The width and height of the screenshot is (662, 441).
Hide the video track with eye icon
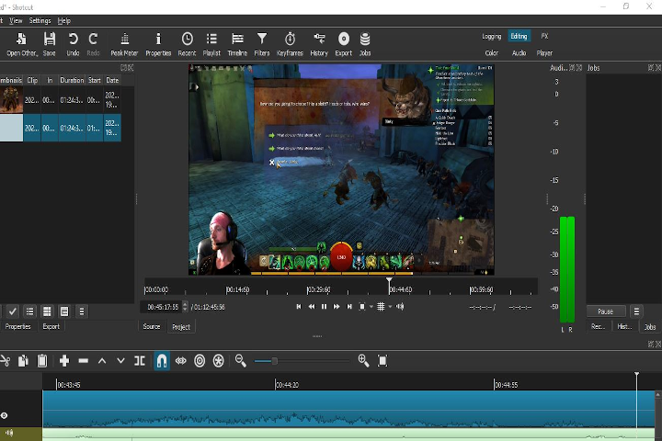(x=4, y=415)
